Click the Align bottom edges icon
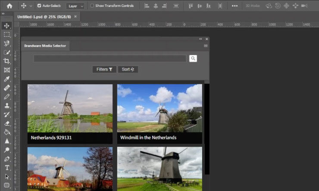319x191 pixels. coord(209,6)
